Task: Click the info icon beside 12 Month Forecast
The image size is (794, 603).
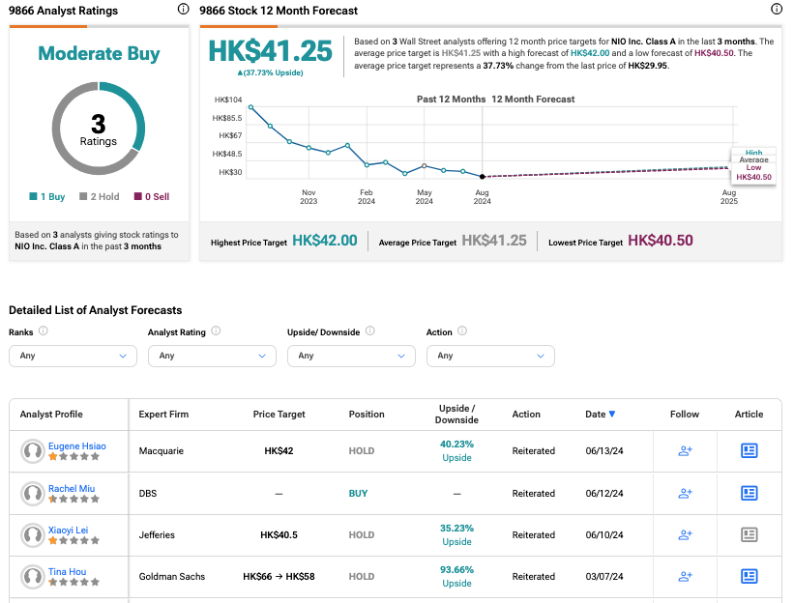Action: [776, 10]
